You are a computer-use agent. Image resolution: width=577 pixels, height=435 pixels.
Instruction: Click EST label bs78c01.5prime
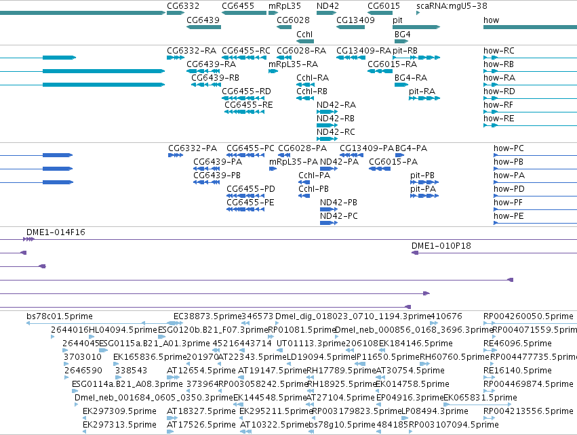[x=60, y=316]
